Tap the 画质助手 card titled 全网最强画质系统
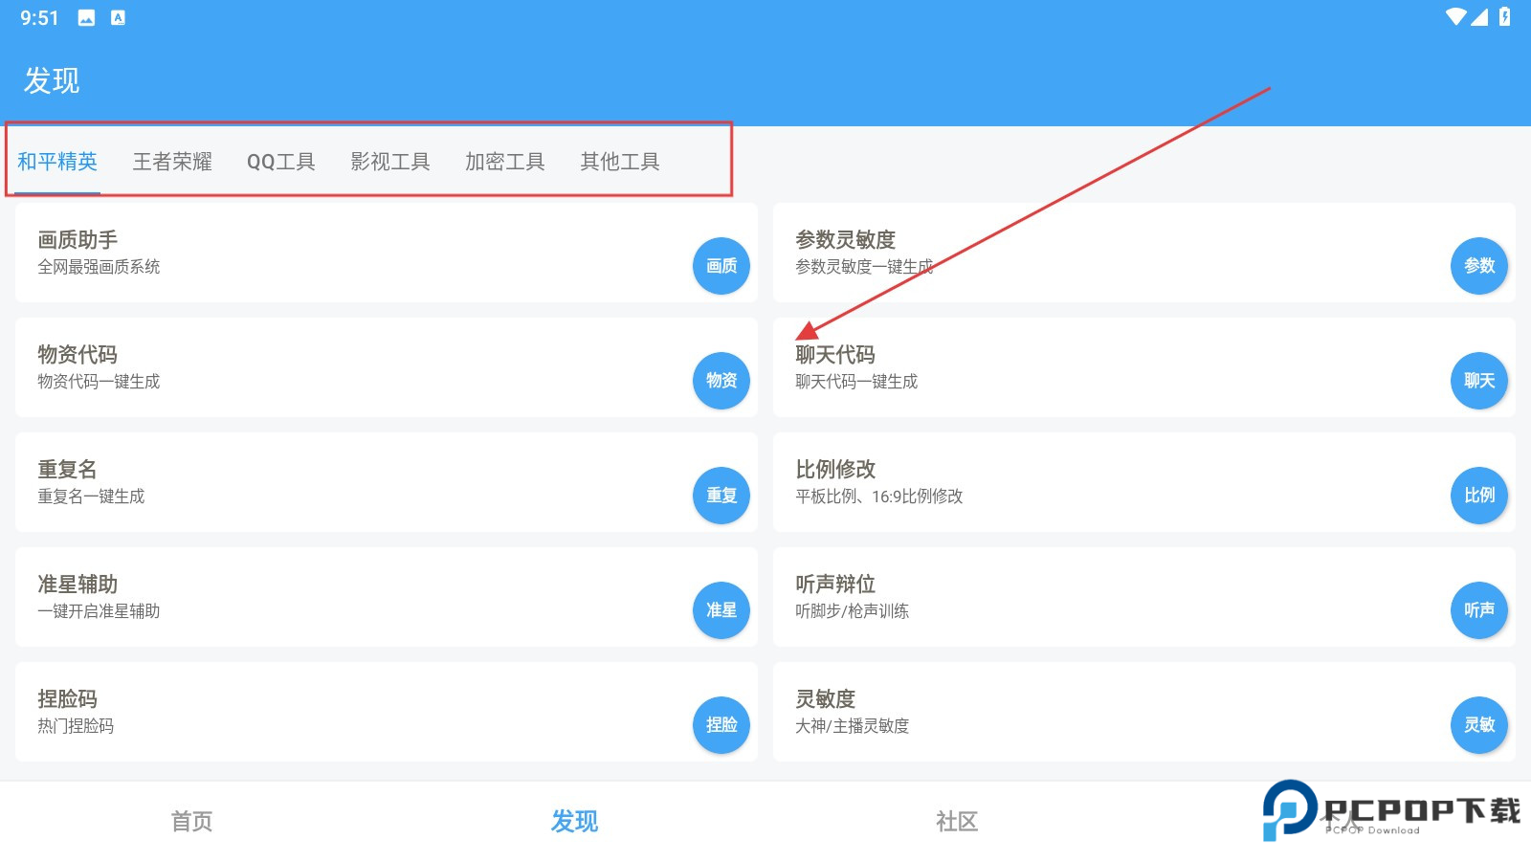The height and width of the screenshot is (861, 1531). tap(335, 252)
